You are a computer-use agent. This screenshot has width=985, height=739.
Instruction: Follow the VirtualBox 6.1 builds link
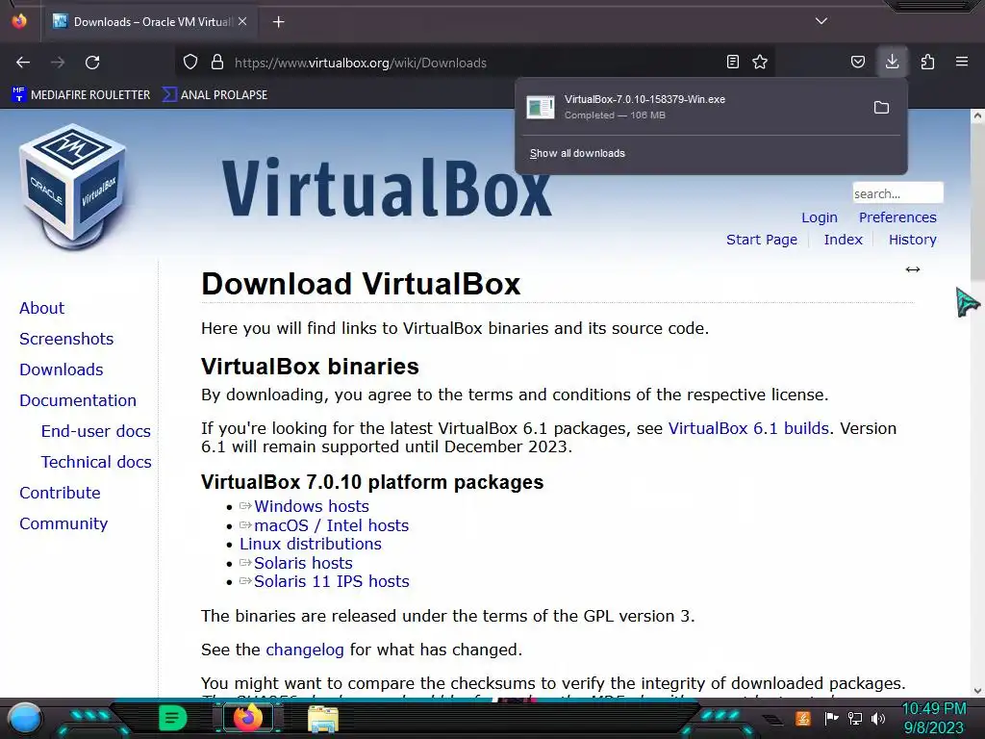coord(748,428)
